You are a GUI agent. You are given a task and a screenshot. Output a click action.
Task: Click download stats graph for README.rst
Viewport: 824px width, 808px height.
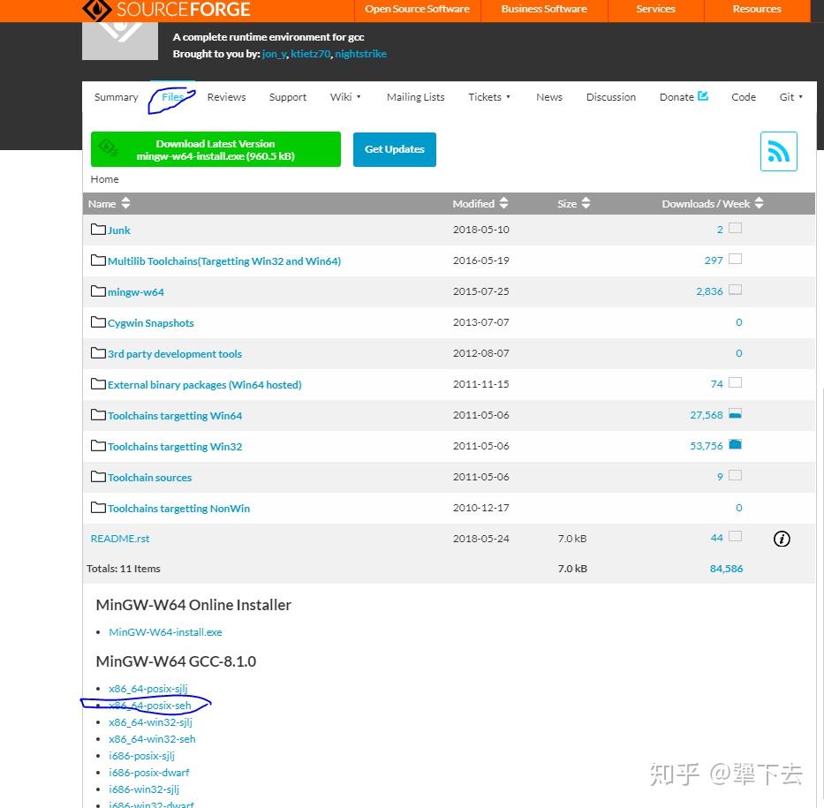click(x=735, y=536)
